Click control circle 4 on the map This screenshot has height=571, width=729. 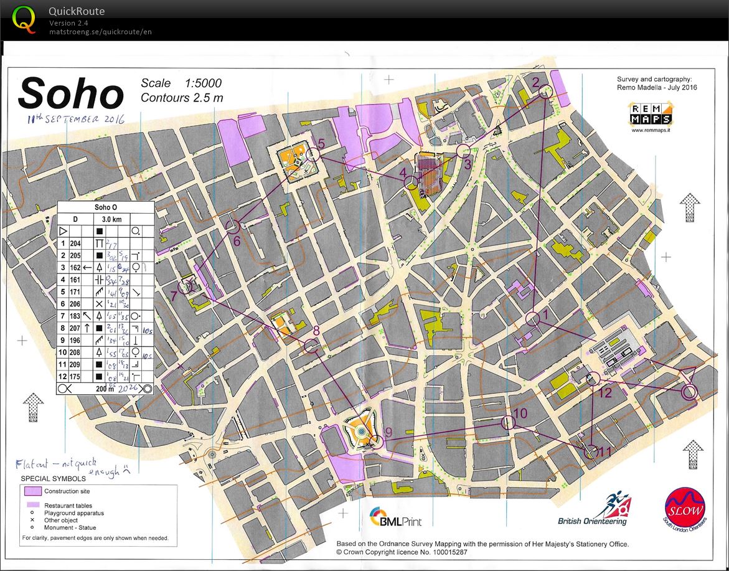(410, 182)
